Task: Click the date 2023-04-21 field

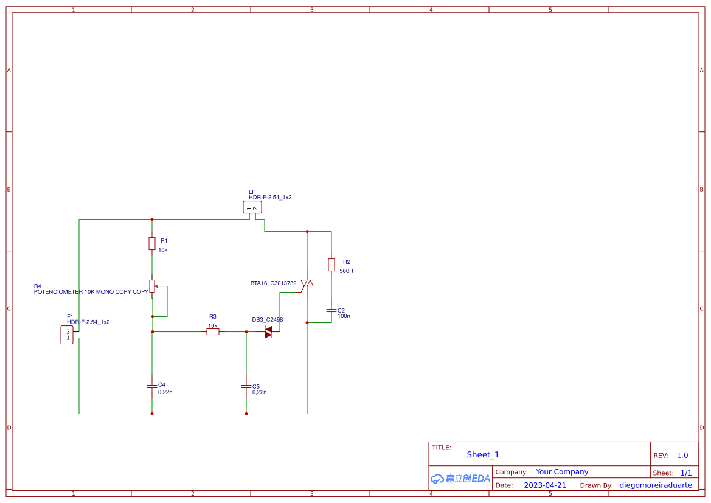Action: pyautogui.click(x=546, y=485)
